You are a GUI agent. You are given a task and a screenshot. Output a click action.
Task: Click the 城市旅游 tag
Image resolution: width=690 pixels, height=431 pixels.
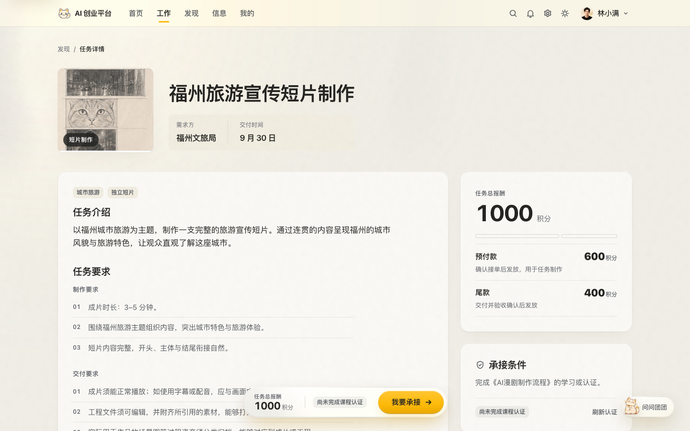(88, 193)
